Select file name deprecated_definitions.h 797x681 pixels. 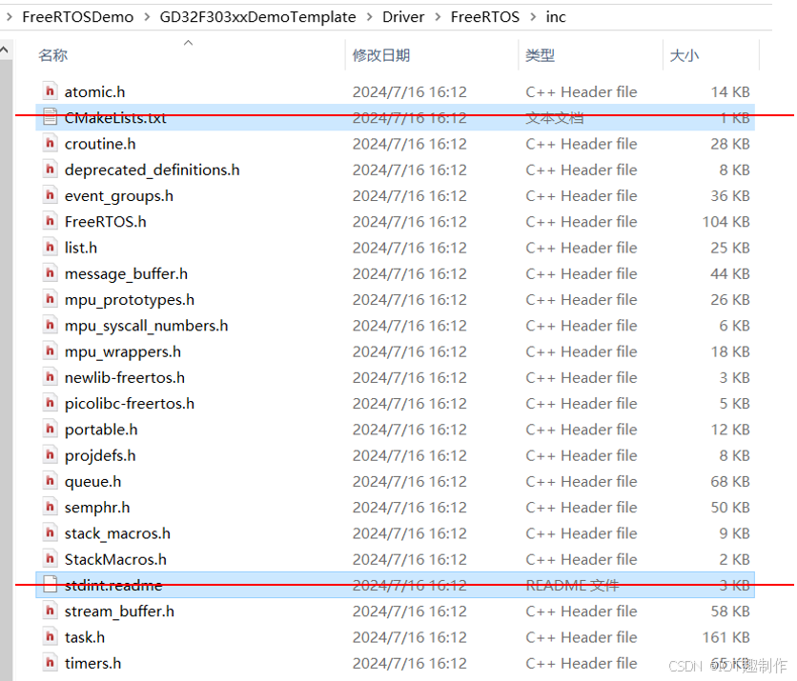pyautogui.click(x=152, y=170)
